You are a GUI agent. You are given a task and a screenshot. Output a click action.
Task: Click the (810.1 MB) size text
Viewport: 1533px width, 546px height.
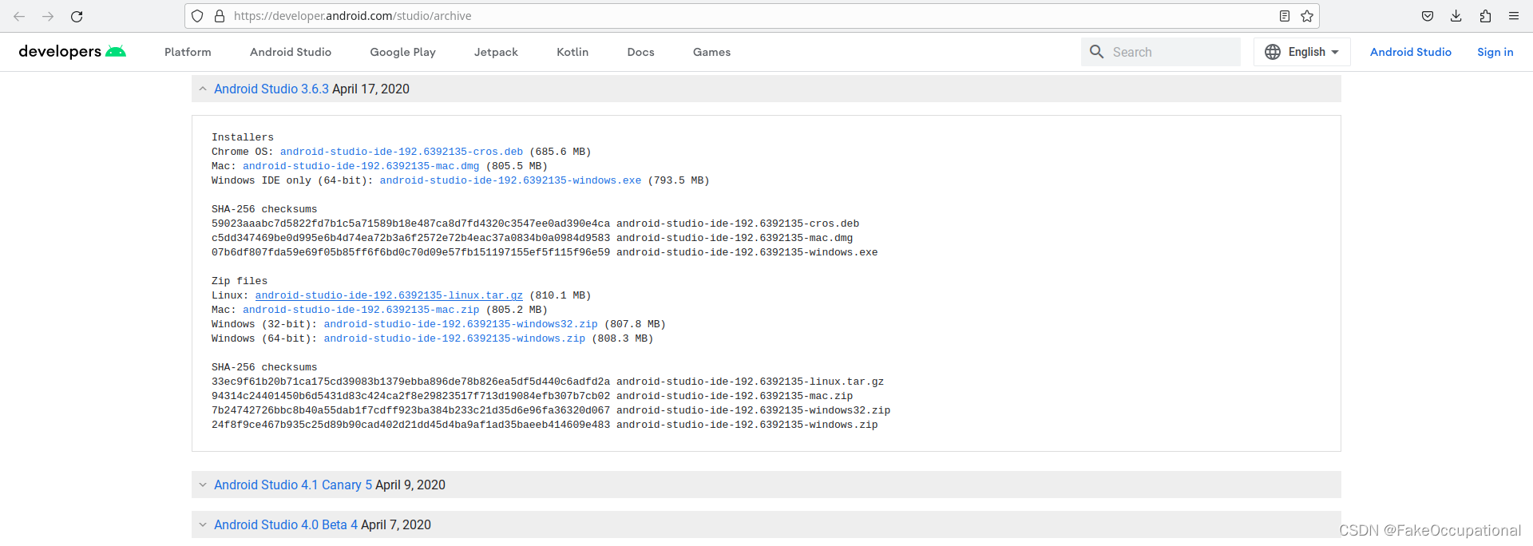click(x=561, y=295)
